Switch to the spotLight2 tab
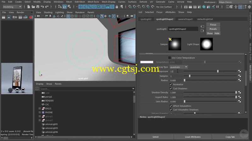The width and height of the screenshot is (252, 141). click(146, 19)
